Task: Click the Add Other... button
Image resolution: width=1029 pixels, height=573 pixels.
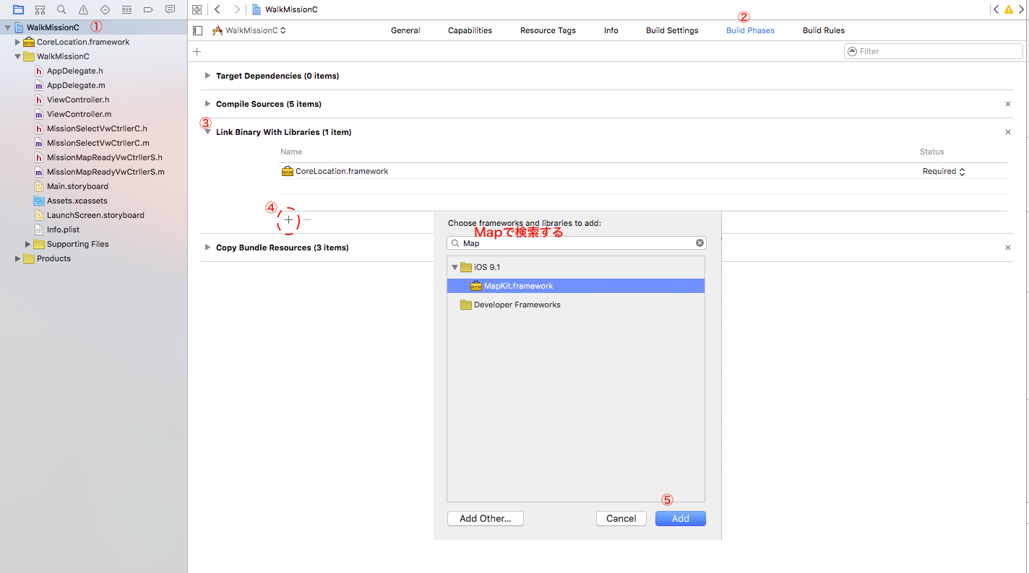Action: [486, 518]
